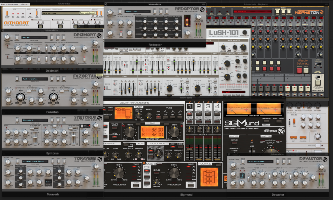
Task: Click Redoptor preset name display Honky Tonk
Action: click(x=138, y=12)
